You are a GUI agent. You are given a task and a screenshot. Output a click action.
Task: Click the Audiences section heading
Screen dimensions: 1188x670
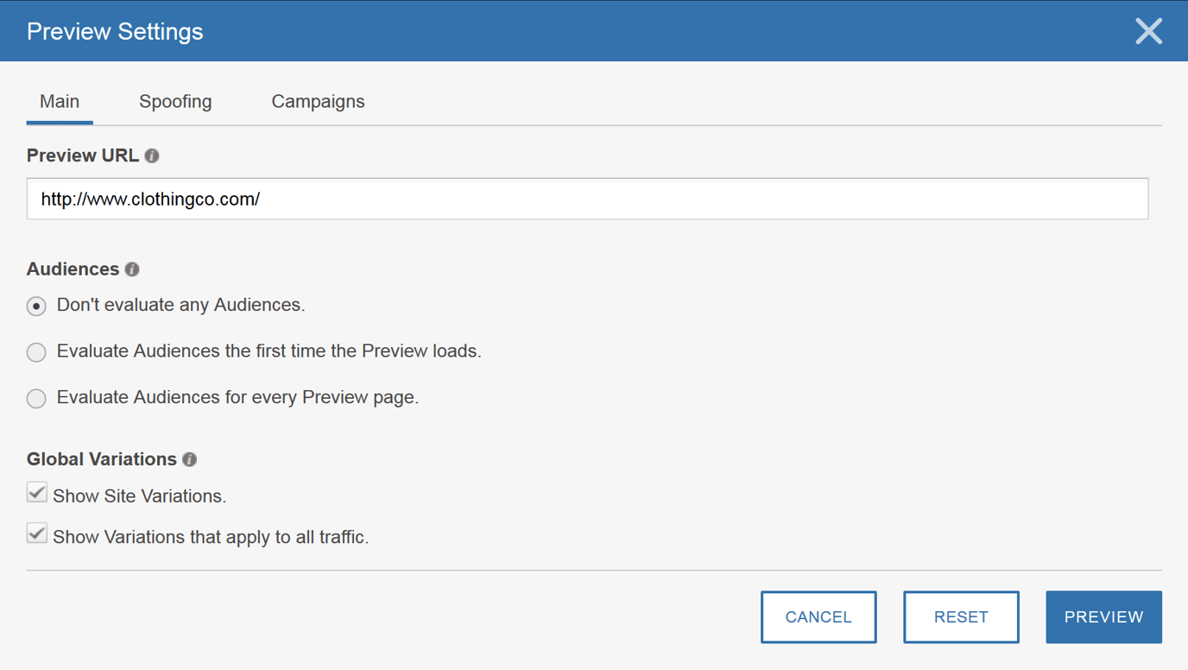[73, 269]
